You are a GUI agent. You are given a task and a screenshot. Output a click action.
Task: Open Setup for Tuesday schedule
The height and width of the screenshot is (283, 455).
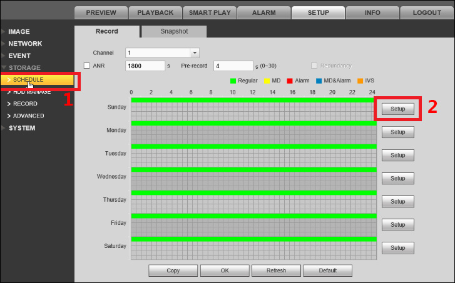tap(398, 156)
